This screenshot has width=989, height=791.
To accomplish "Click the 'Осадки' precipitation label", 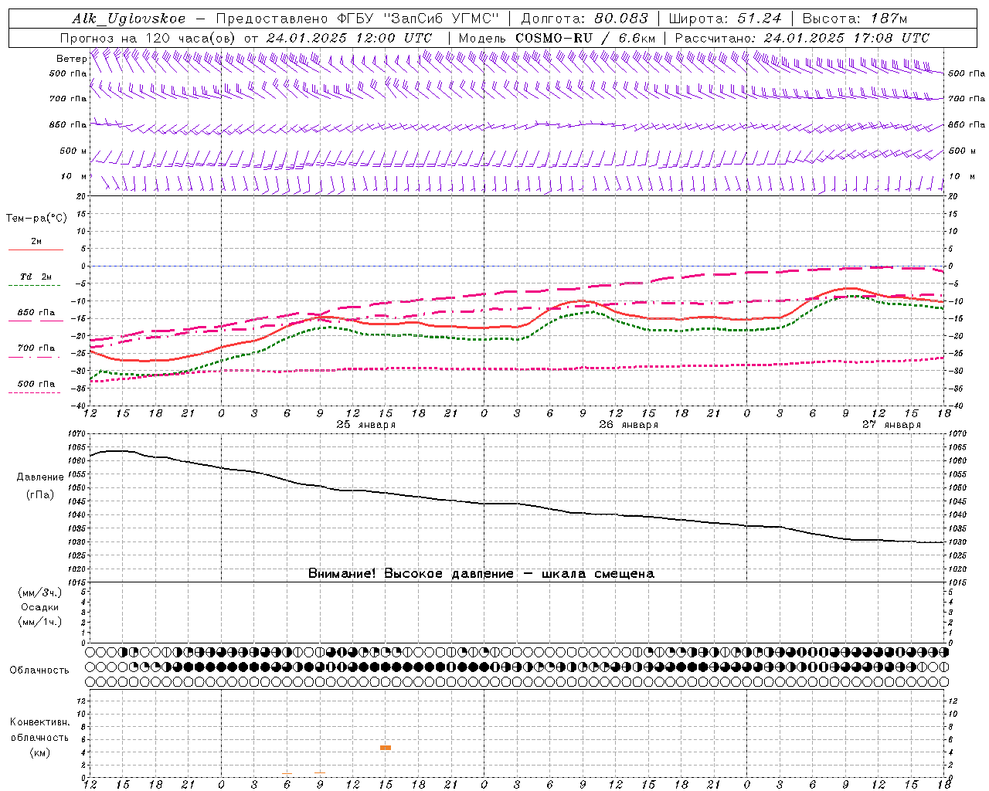I will [x=39, y=607].
